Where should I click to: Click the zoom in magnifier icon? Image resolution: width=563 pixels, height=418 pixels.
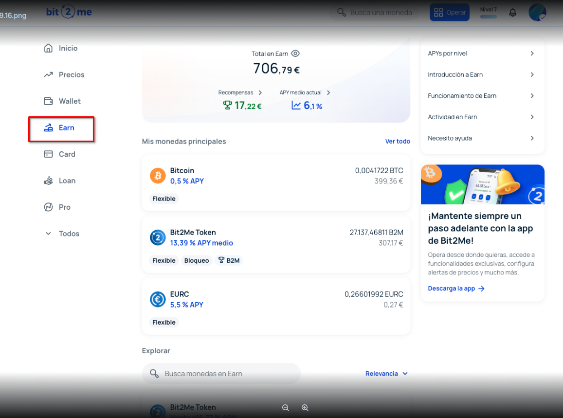[305, 408]
